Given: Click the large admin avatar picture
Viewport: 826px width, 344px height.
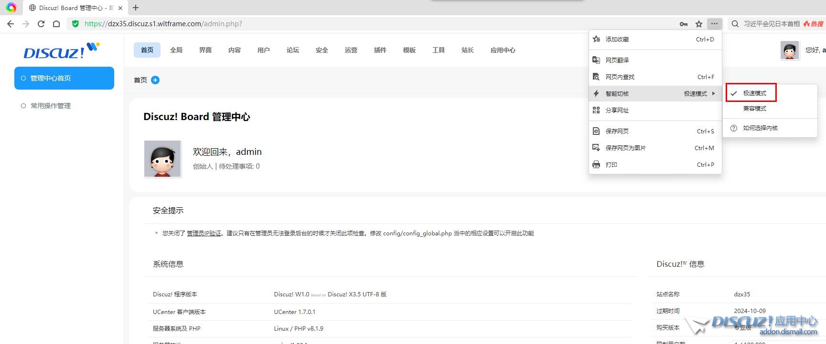Looking at the screenshot, I should 162,159.
